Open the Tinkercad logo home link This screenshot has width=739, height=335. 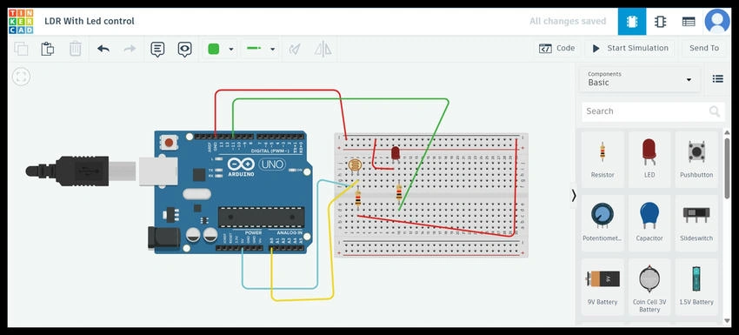(x=21, y=21)
